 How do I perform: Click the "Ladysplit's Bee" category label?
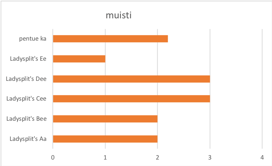pyautogui.click(x=27, y=119)
